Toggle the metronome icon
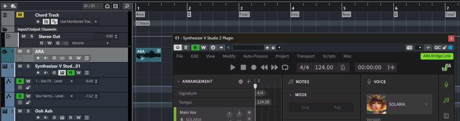 click(x=343, y=67)
